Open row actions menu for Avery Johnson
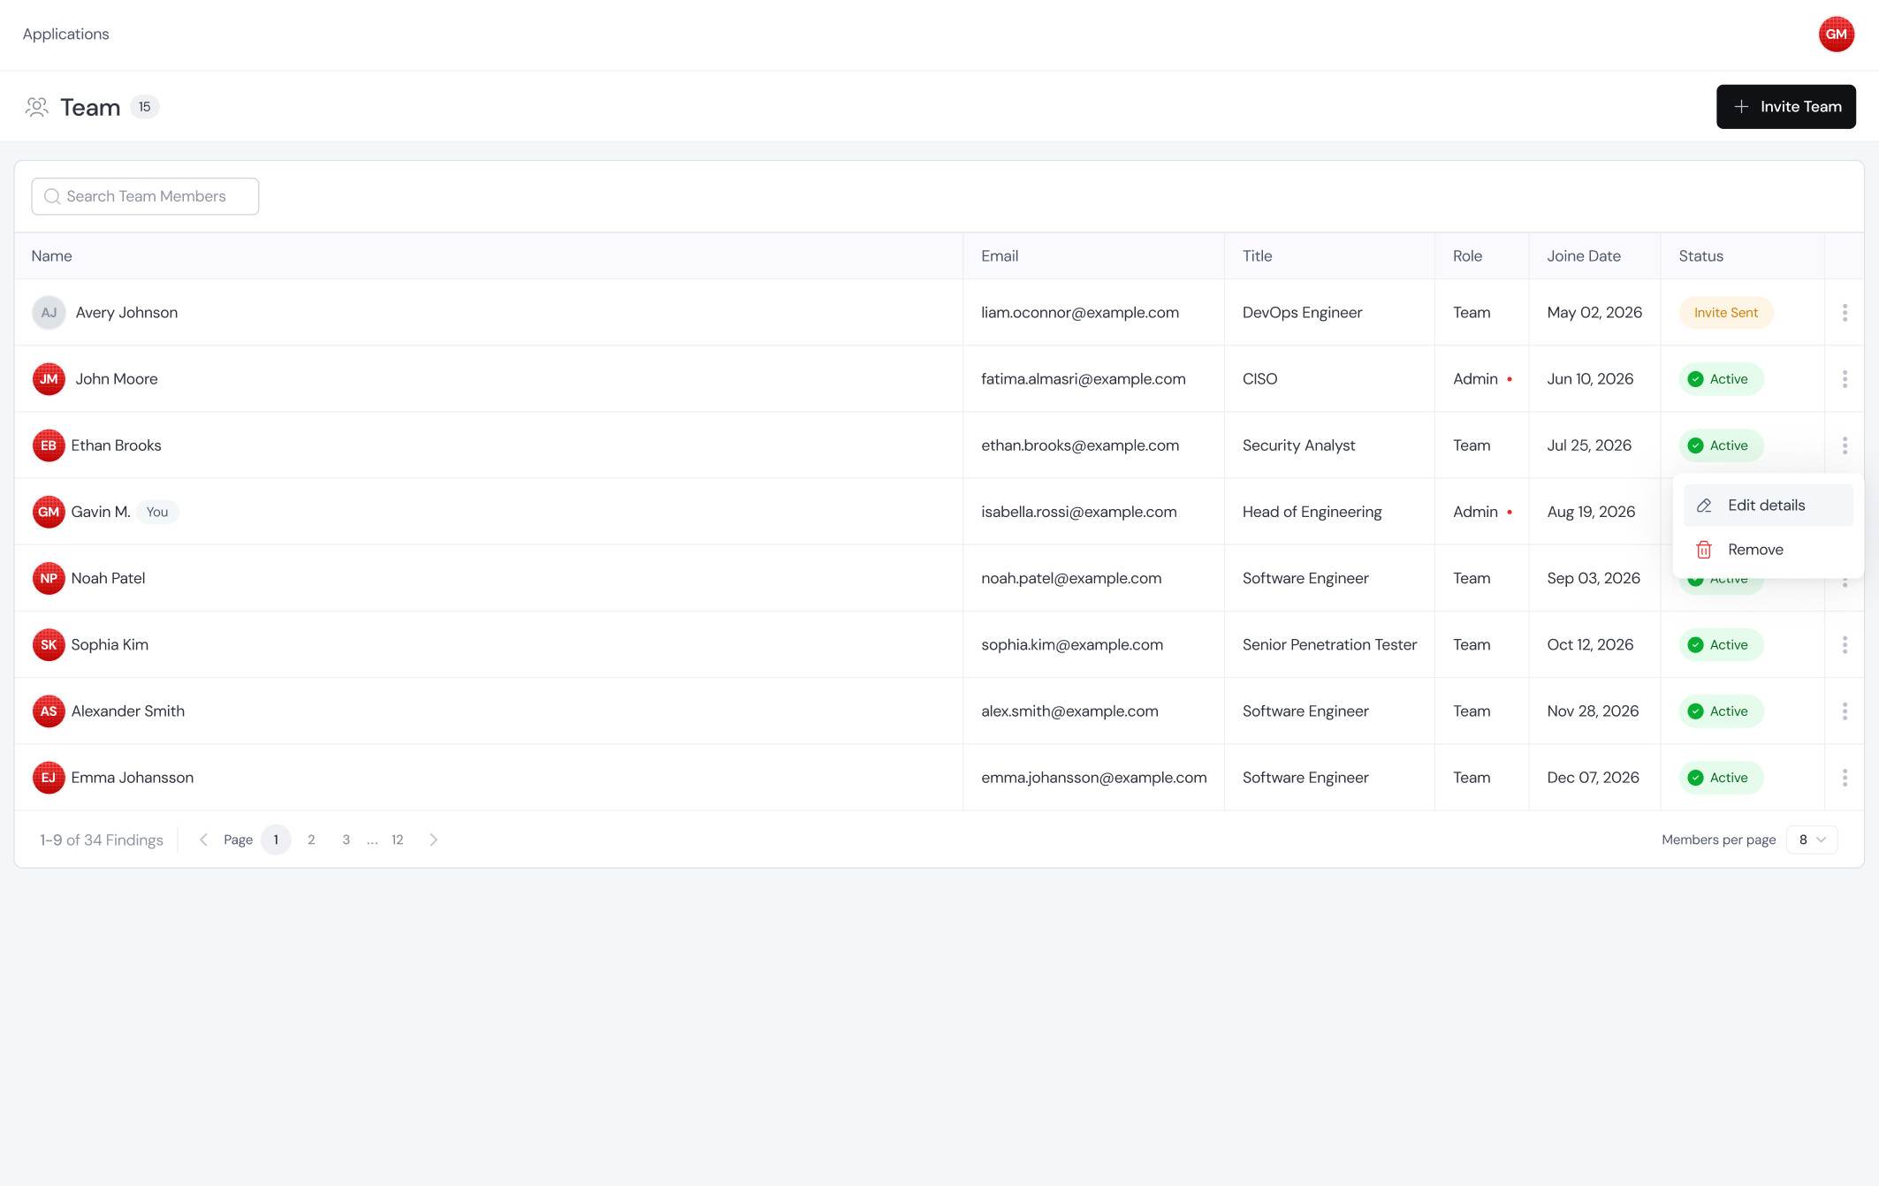 [x=1845, y=313]
